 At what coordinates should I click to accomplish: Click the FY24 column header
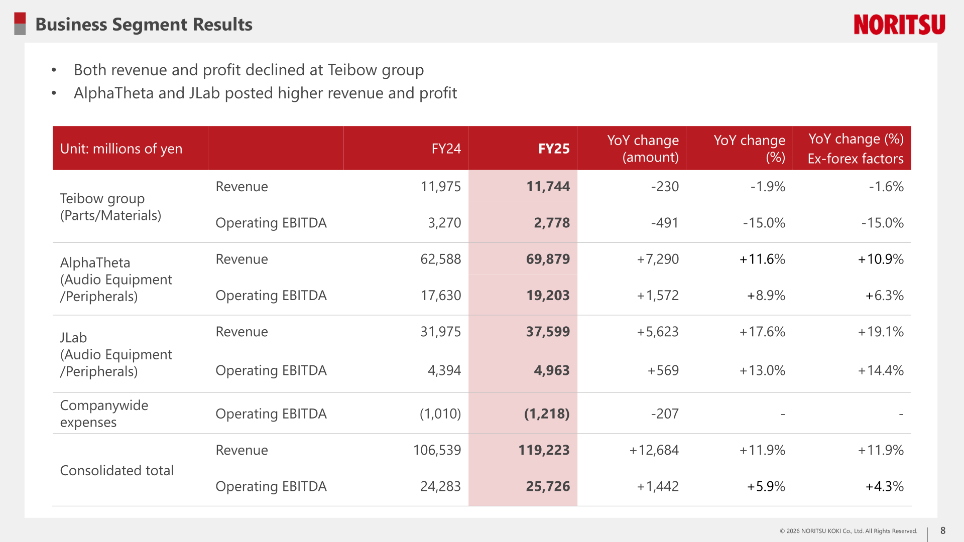point(446,149)
